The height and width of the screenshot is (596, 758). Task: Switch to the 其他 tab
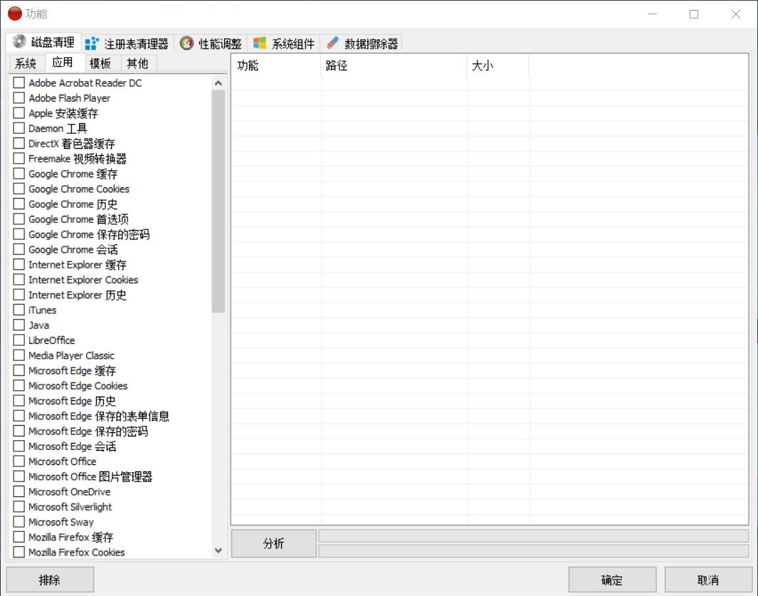[x=138, y=63]
